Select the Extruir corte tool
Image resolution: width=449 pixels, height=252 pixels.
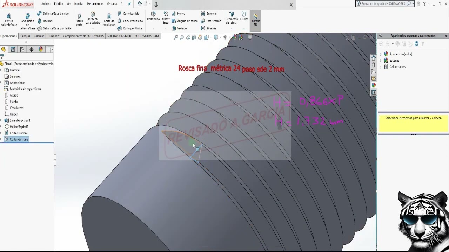coord(79,20)
